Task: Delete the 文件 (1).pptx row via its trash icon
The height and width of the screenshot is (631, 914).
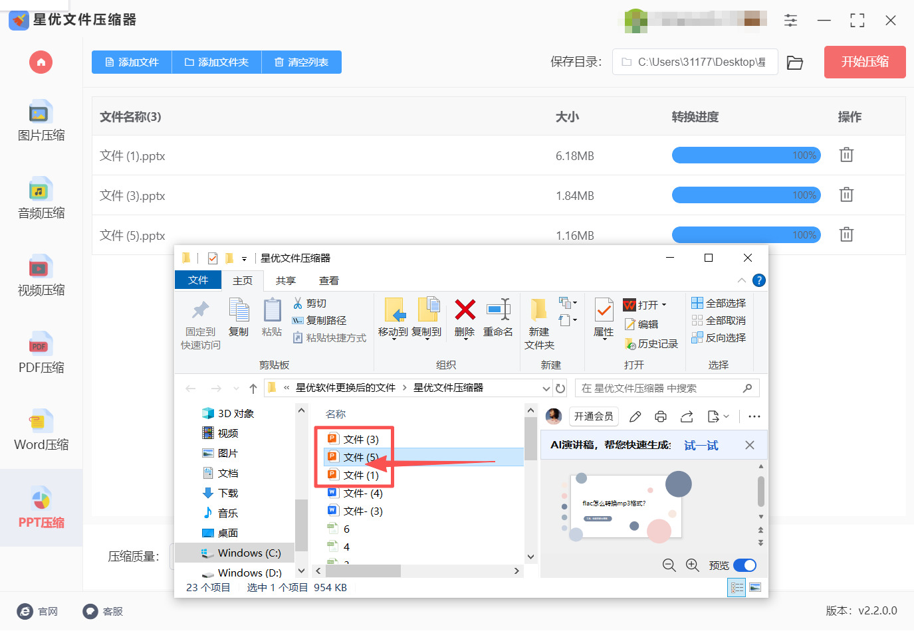Action: pyautogui.click(x=846, y=155)
